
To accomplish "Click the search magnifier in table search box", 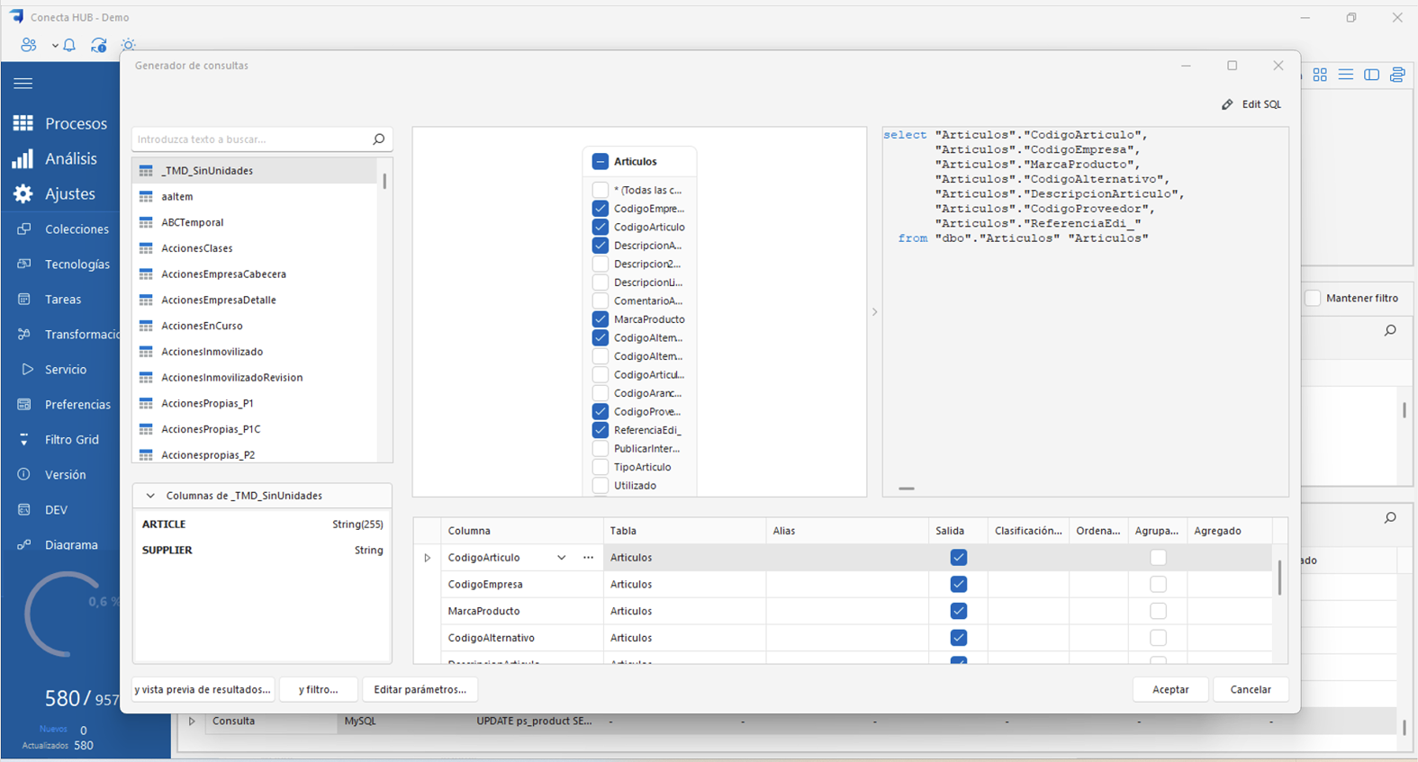I will click(379, 139).
